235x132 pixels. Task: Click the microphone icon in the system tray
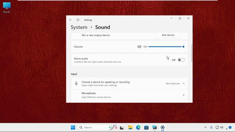(211, 127)
